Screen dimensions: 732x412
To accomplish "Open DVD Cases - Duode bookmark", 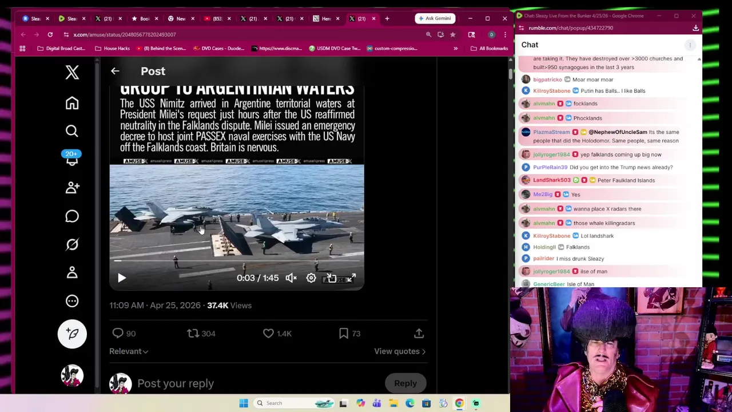I will pos(219,49).
